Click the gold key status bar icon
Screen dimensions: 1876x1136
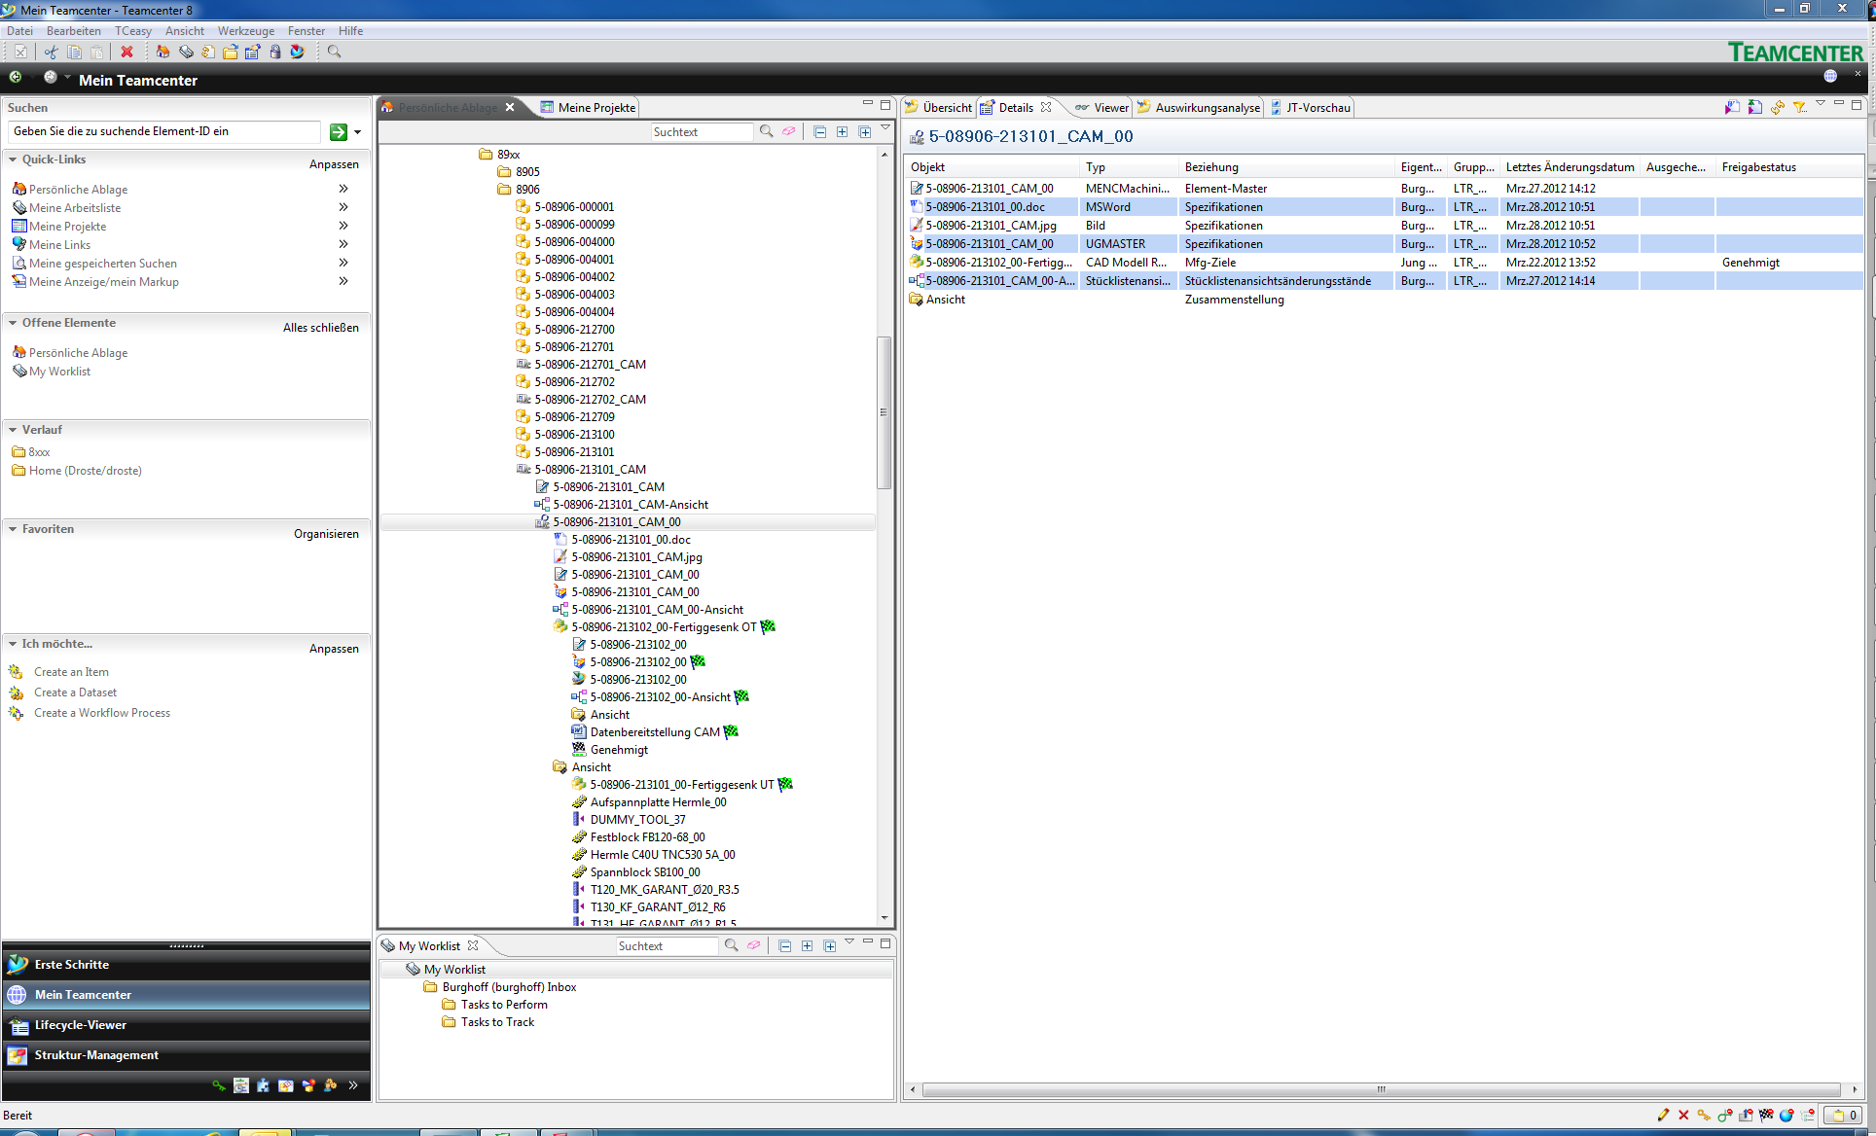point(1704,1115)
